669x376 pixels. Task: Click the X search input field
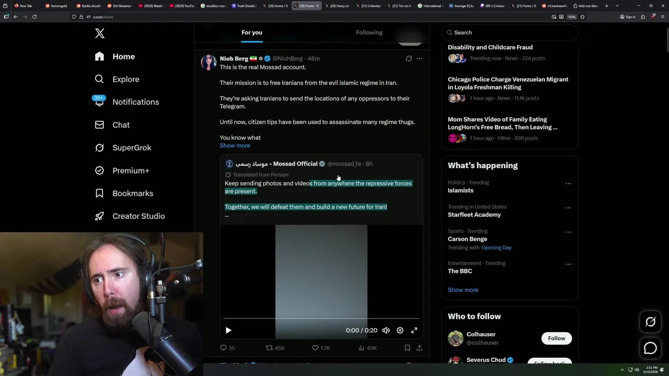point(510,32)
